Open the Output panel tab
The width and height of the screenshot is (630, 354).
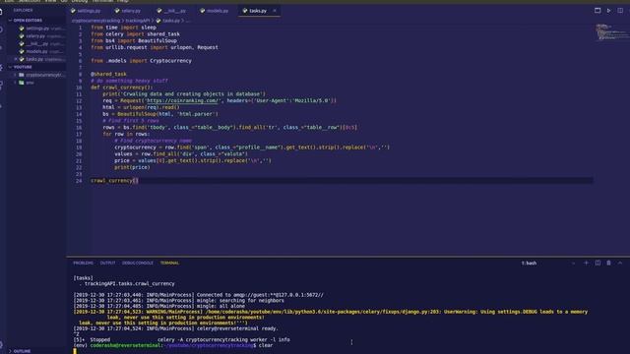[107, 263]
